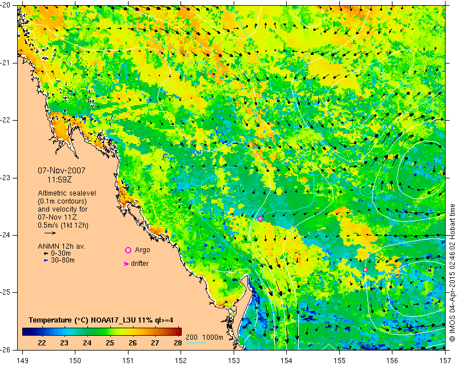Click the "1000m" bathymetry depth label

click(x=213, y=337)
